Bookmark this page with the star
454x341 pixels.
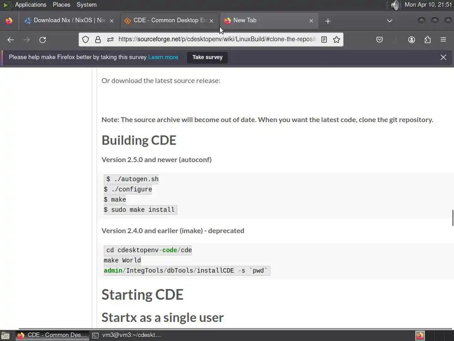[337, 40]
